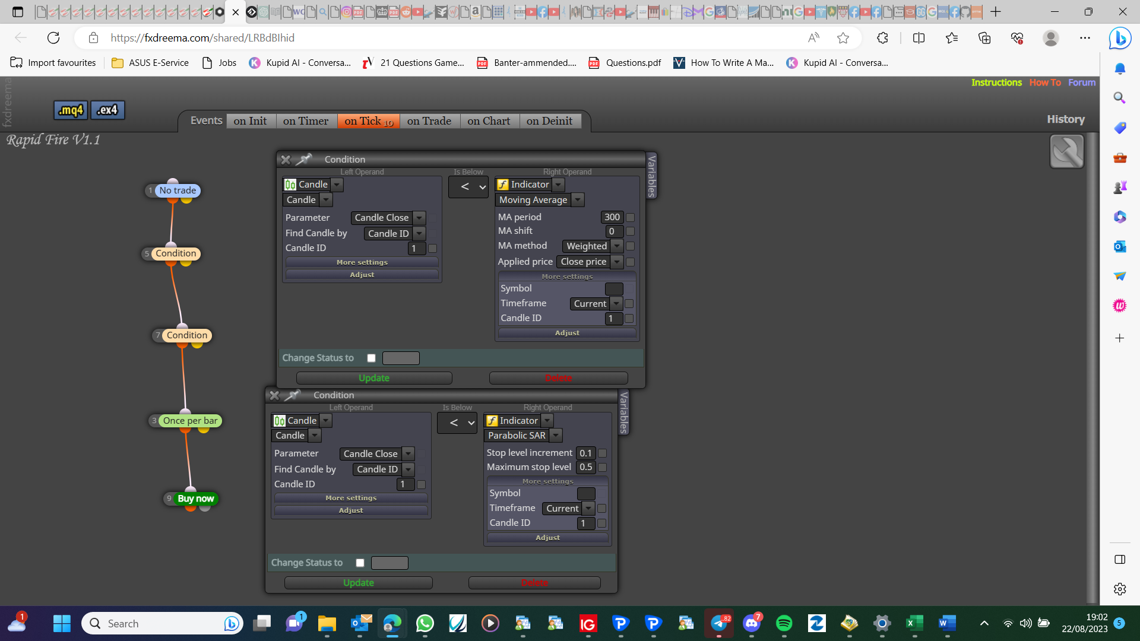This screenshot has width=1140, height=641.
Task: Click the Windows Start button
Action: coord(62,623)
